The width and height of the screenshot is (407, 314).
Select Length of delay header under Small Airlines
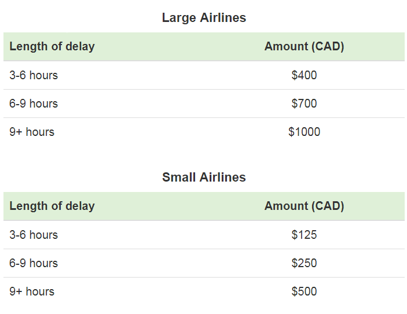point(52,206)
